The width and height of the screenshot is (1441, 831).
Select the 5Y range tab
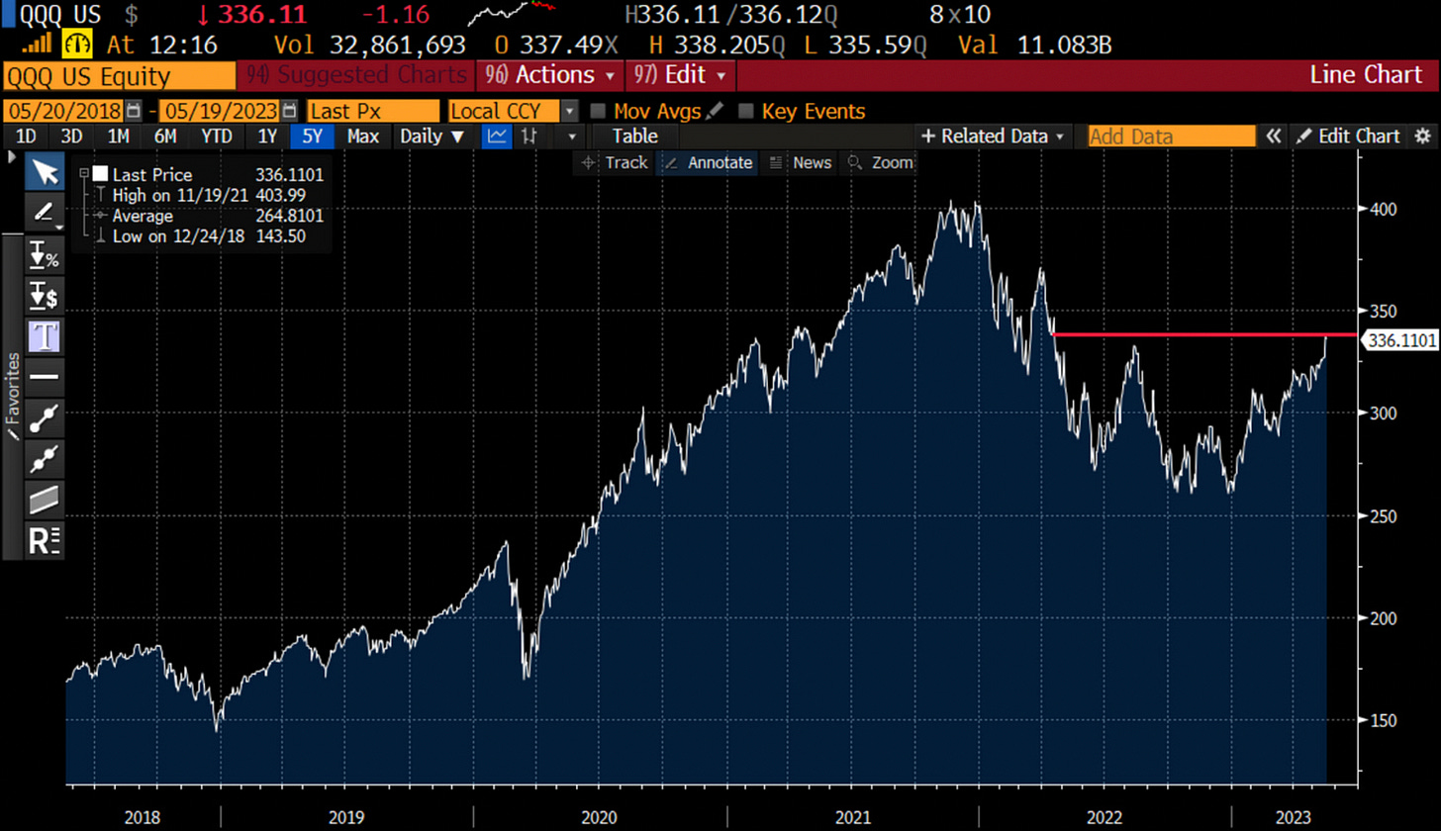pos(314,137)
